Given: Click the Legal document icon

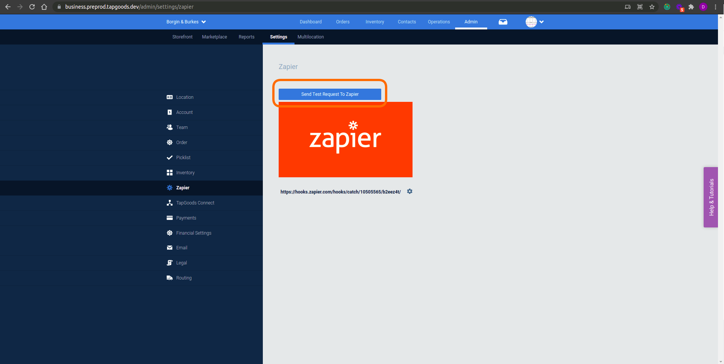Looking at the screenshot, I should [x=170, y=263].
